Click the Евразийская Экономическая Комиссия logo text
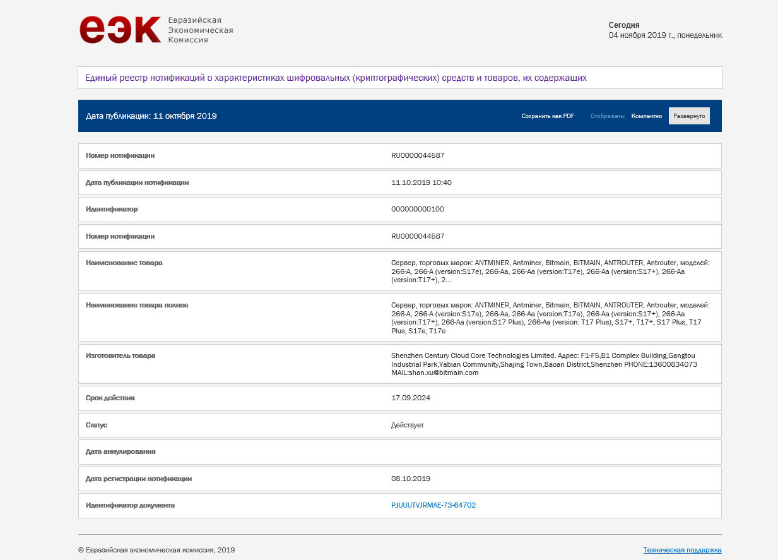Image resolution: width=778 pixels, height=560 pixels. pyautogui.click(x=200, y=30)
